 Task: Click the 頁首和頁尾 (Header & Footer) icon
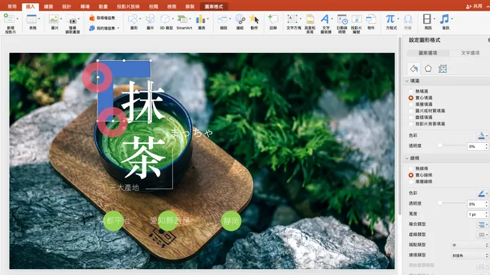tap(310, 19)
